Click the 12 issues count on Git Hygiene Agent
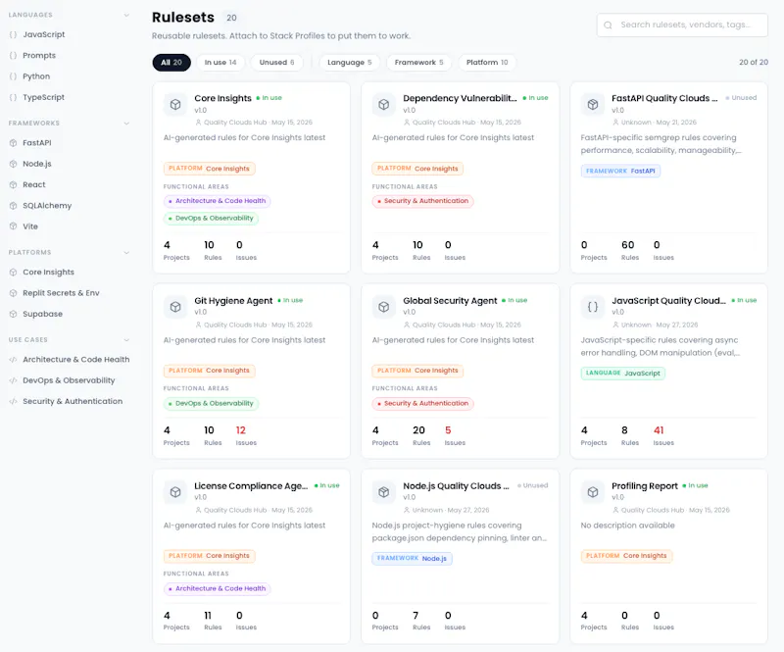 point(241,430)
